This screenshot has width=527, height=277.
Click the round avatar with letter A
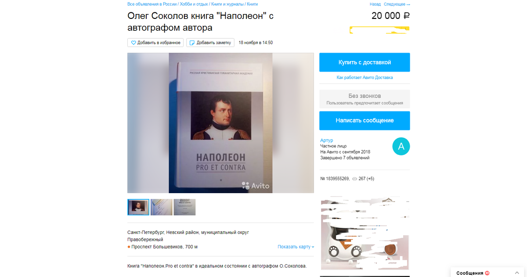(401, 147)
